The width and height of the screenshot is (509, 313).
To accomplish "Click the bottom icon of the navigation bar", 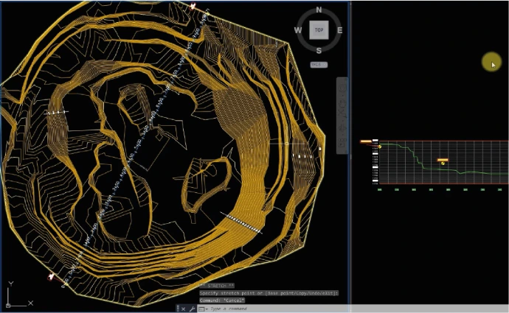I will click(x=342, y=143).
